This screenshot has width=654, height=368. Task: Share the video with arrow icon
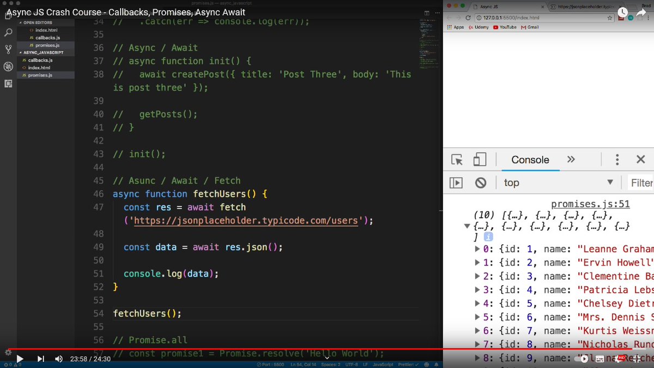point(641,12)
